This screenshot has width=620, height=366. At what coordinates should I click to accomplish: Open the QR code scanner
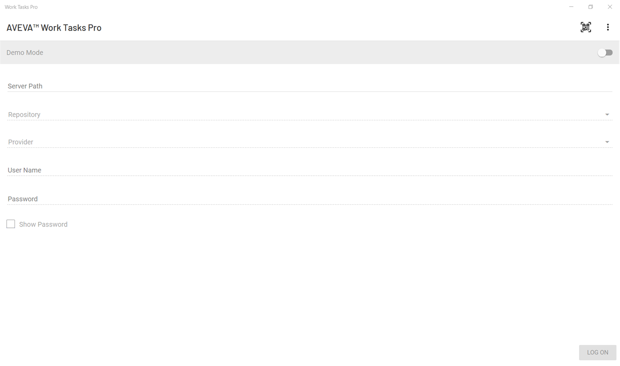pyautogui.click(x=586, y=27)
